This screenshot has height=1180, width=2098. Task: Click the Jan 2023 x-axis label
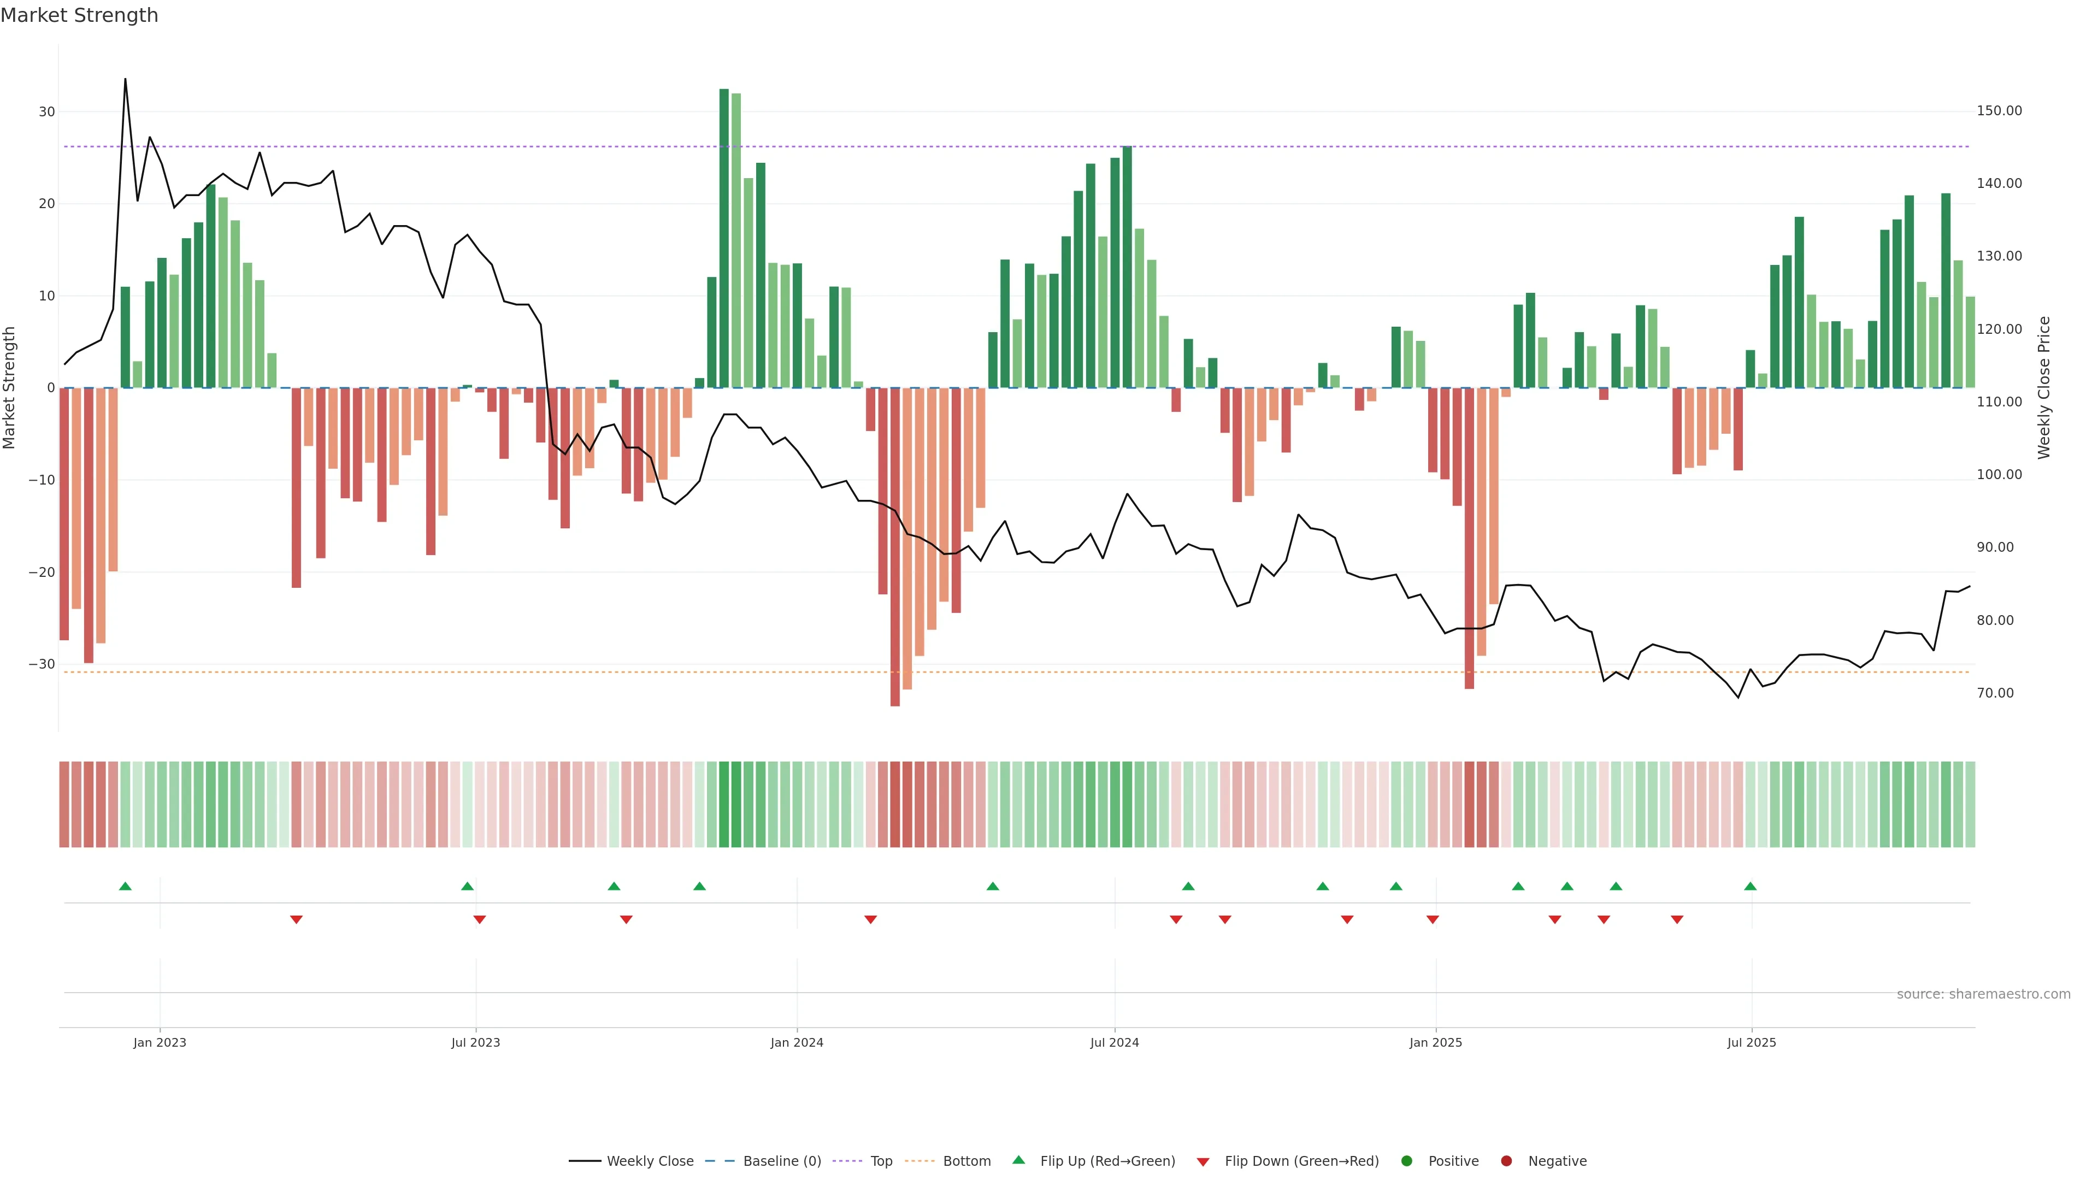tap(160, 1042)
